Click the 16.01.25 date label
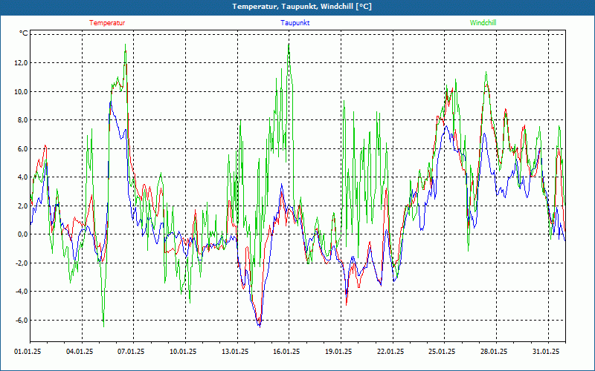Screen dimensions: 595x371 coord(287,352)
